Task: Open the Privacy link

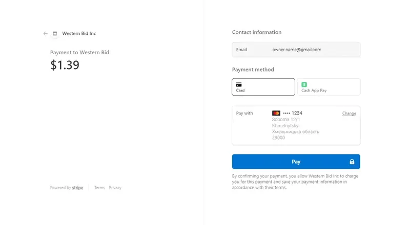Action: 115,188
